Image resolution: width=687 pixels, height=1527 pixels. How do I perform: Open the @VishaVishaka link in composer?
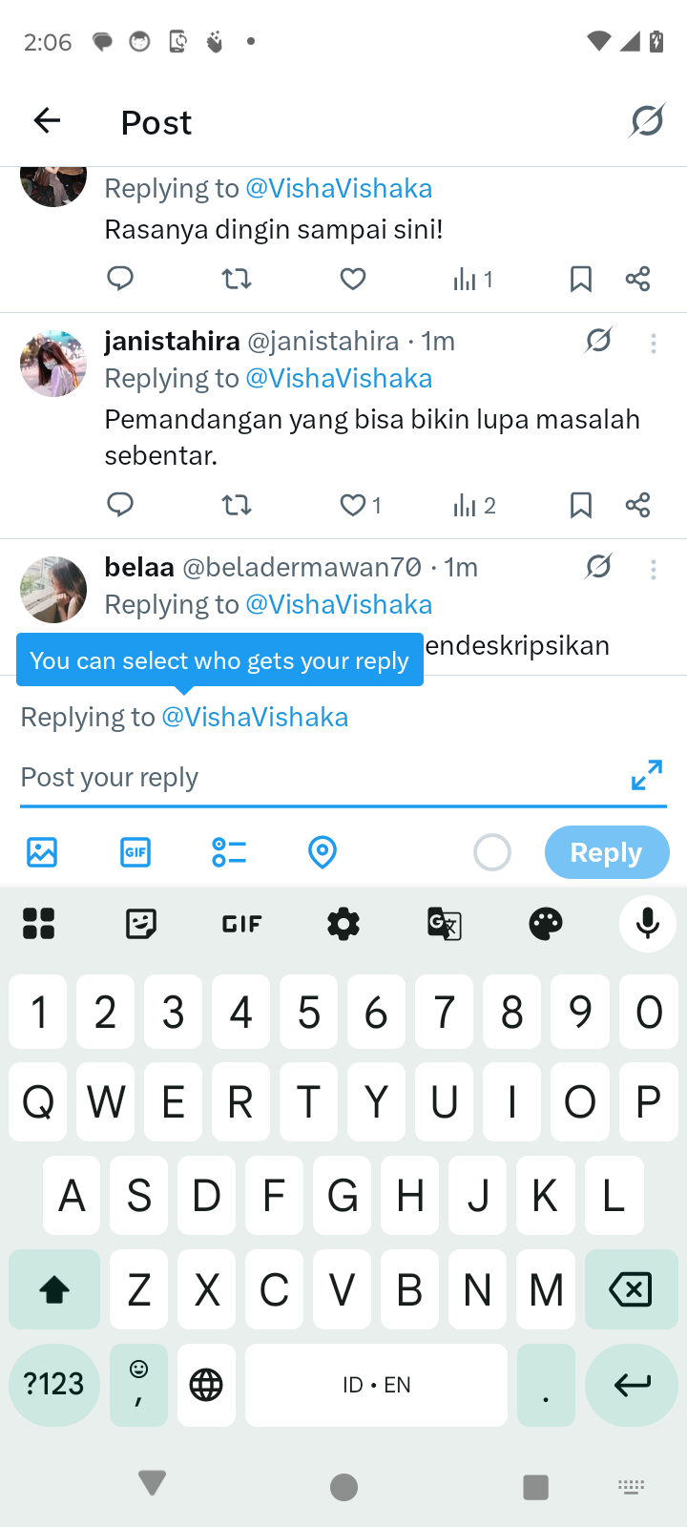[255, 717]
